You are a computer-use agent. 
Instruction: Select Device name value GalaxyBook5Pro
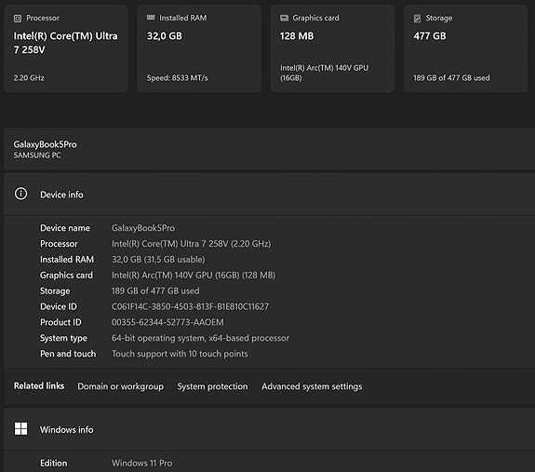tap(143, 228)
